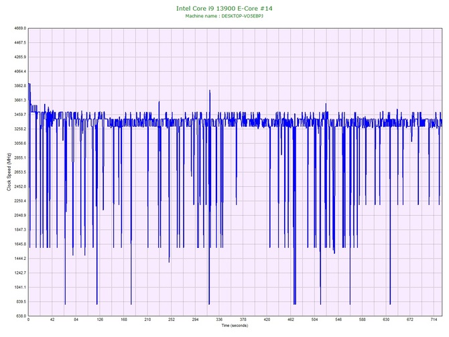This screenshot has width=449, height=337.
Task: Click the Time (seconds) axis label
Action: pos(235,326)
